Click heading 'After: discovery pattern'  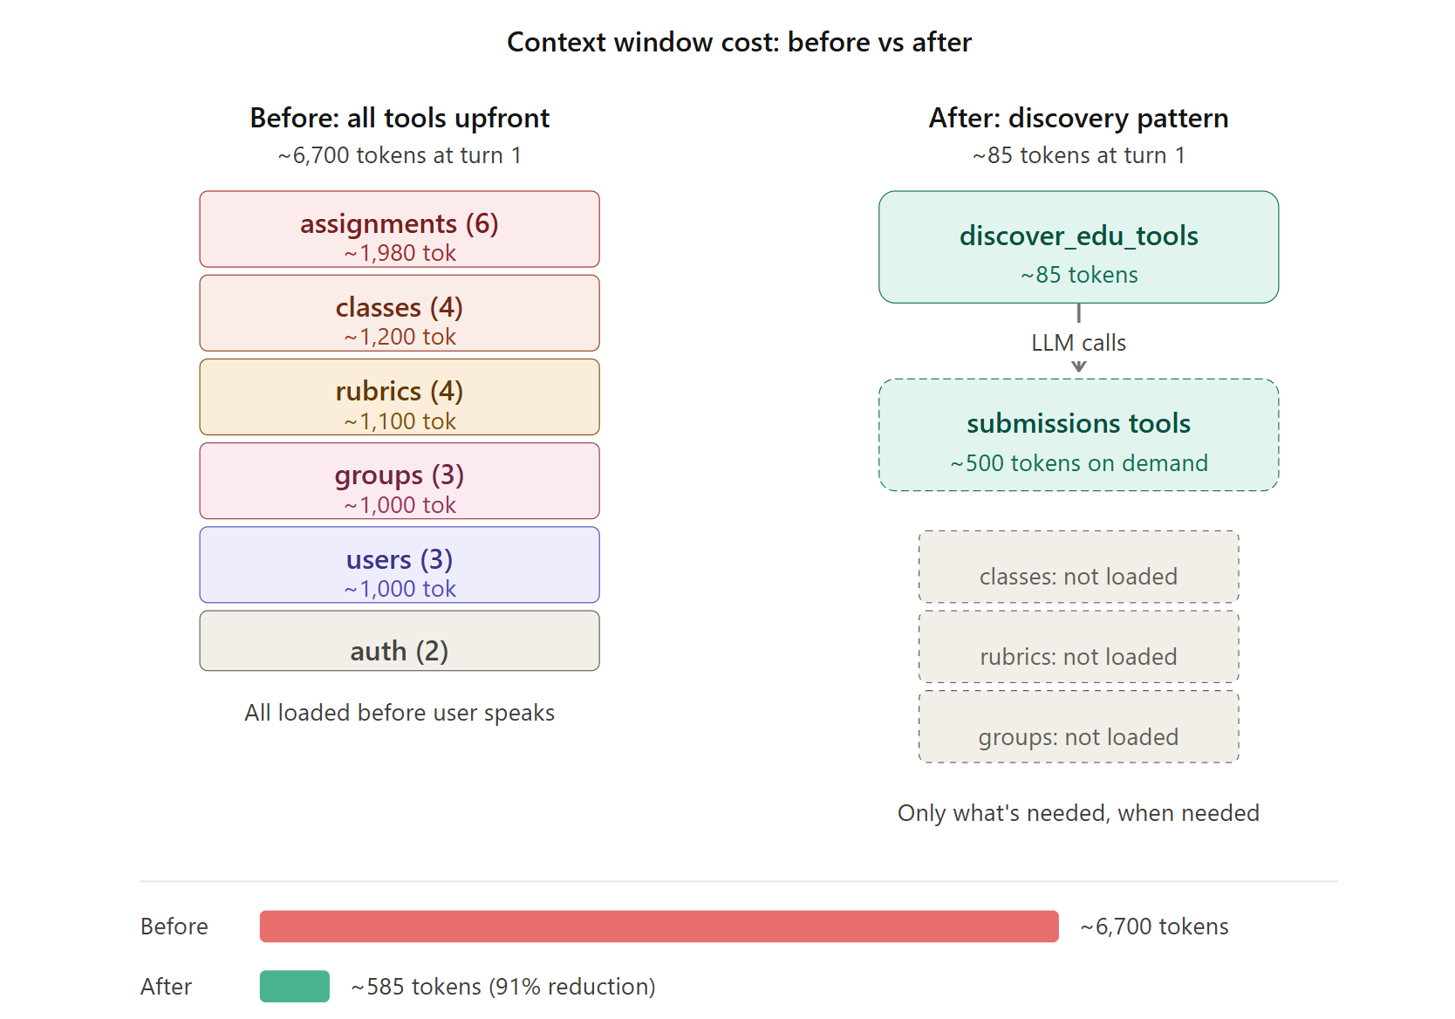coord(1079,118)
